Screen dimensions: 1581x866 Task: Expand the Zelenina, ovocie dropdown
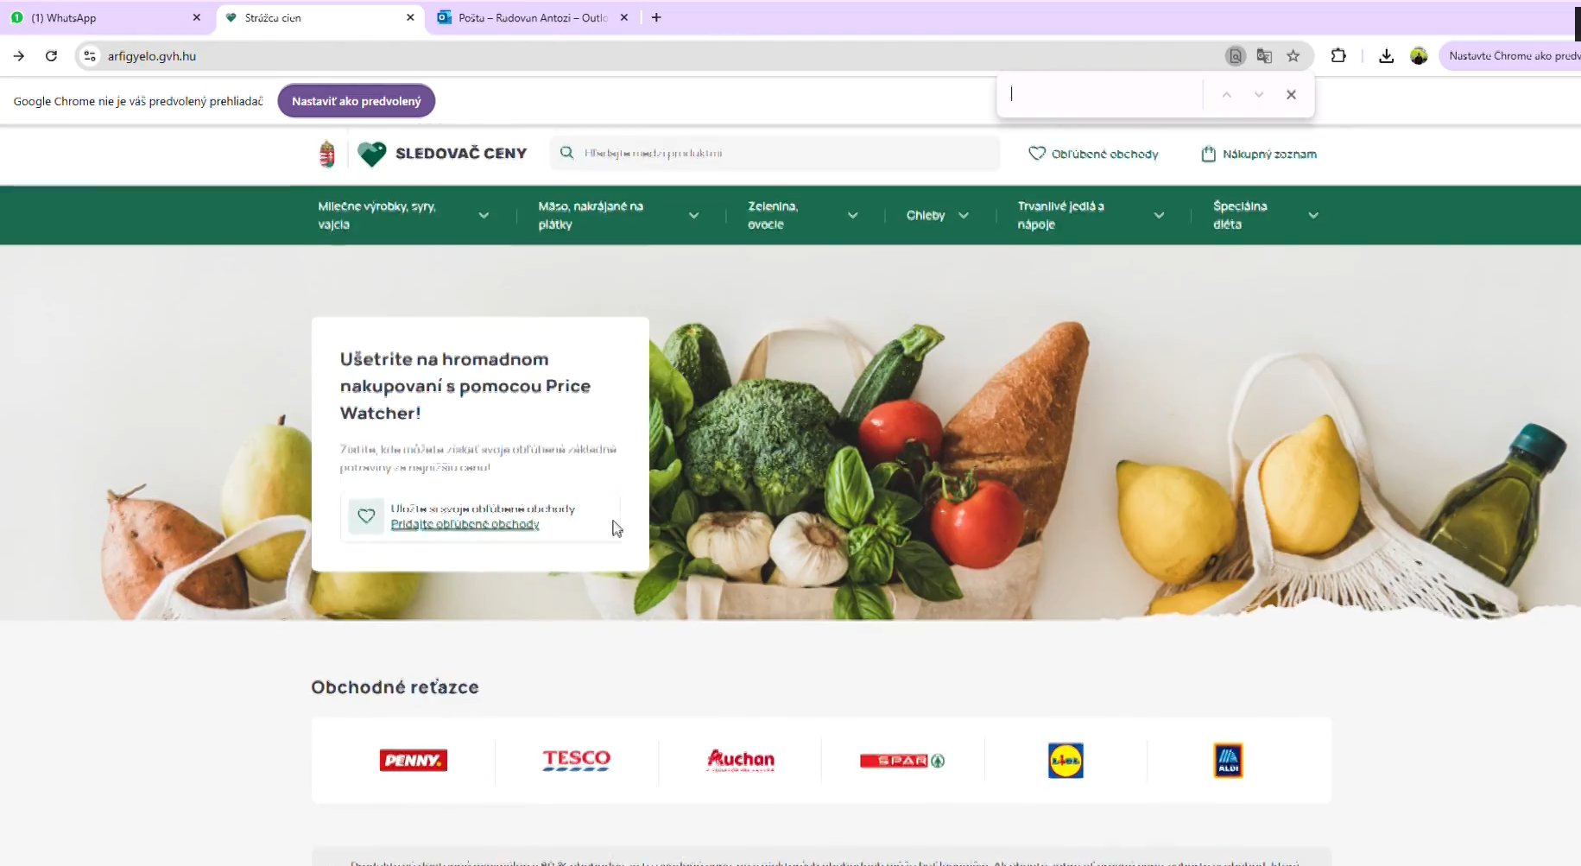point(852,216)
